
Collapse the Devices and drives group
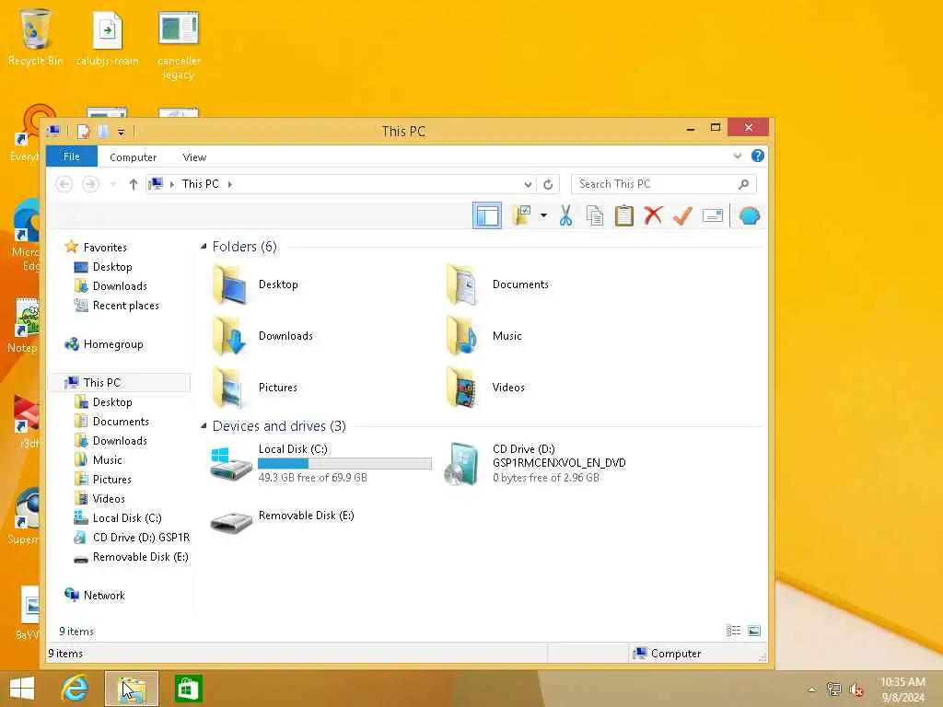[204, 425]
